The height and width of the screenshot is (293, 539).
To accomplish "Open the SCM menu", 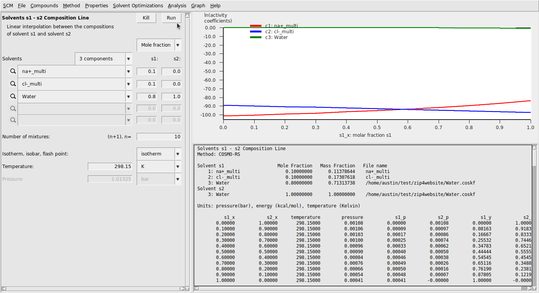I will tap(8, 6).
